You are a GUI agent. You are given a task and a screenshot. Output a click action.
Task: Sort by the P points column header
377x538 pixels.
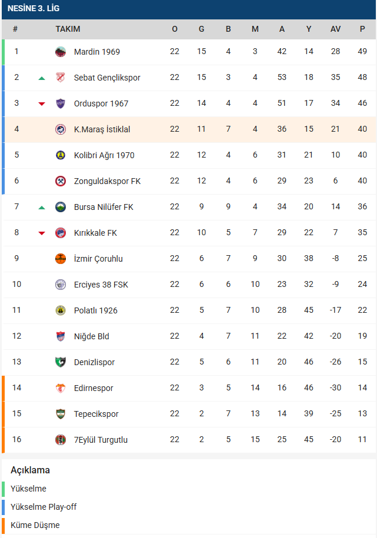point(362,29)
